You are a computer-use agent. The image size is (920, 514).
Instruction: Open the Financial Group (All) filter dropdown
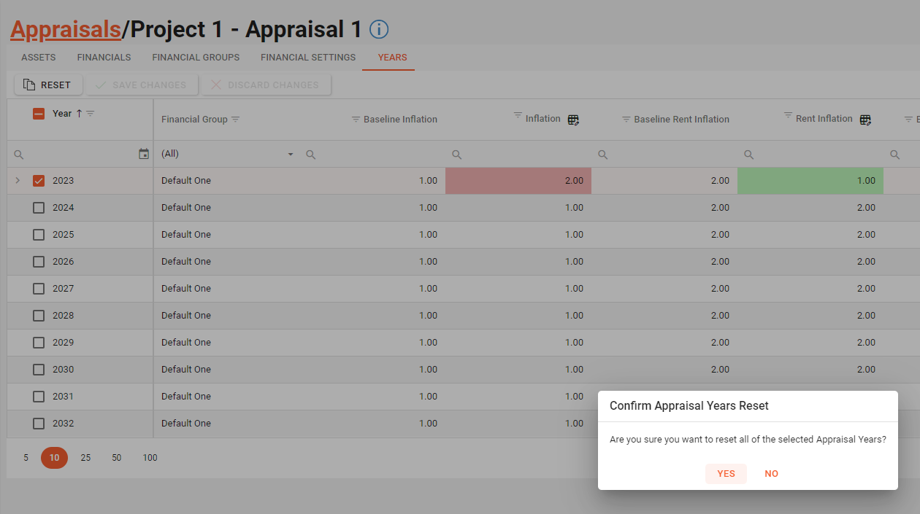pos(227,154)
